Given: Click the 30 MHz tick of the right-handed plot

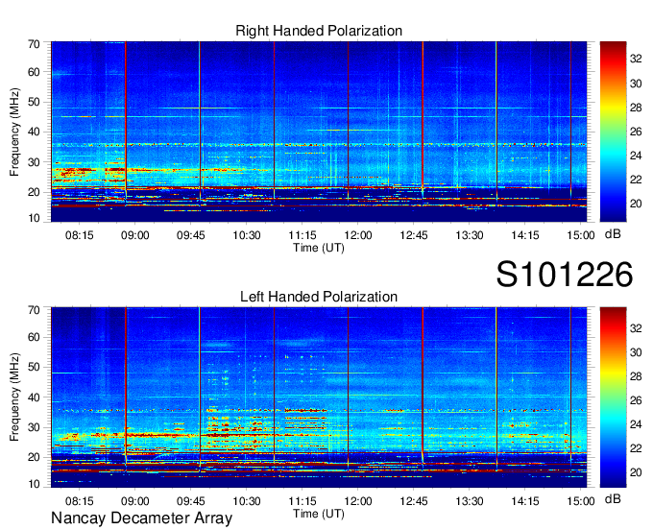Looking at the screenshot, I should click(34, 162).
